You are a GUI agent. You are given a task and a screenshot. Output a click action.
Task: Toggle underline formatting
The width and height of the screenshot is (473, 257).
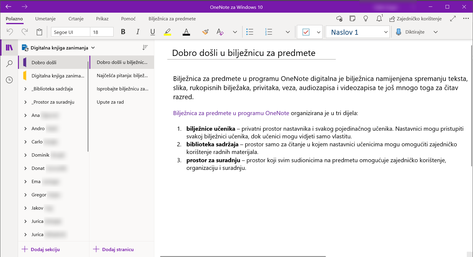point(153,32)
